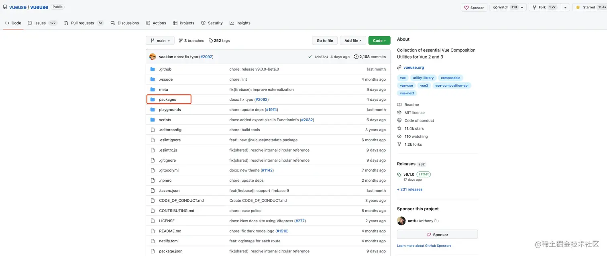Click the Sponsor button under antfu

click(437, 235)
